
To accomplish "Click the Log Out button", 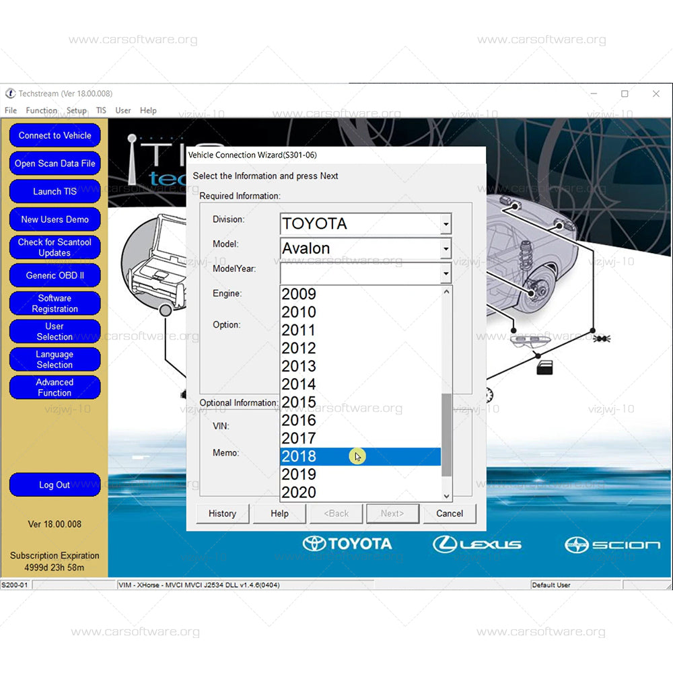I will pos(55,485).
